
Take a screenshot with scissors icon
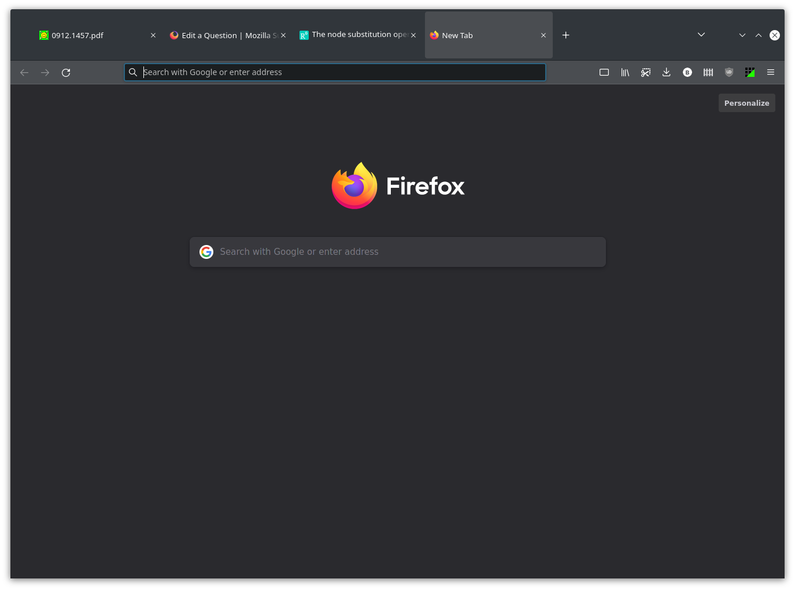pyautogui.click(x=646, y=72)
